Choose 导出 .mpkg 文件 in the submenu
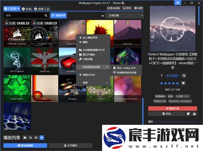 click(126, 68)
